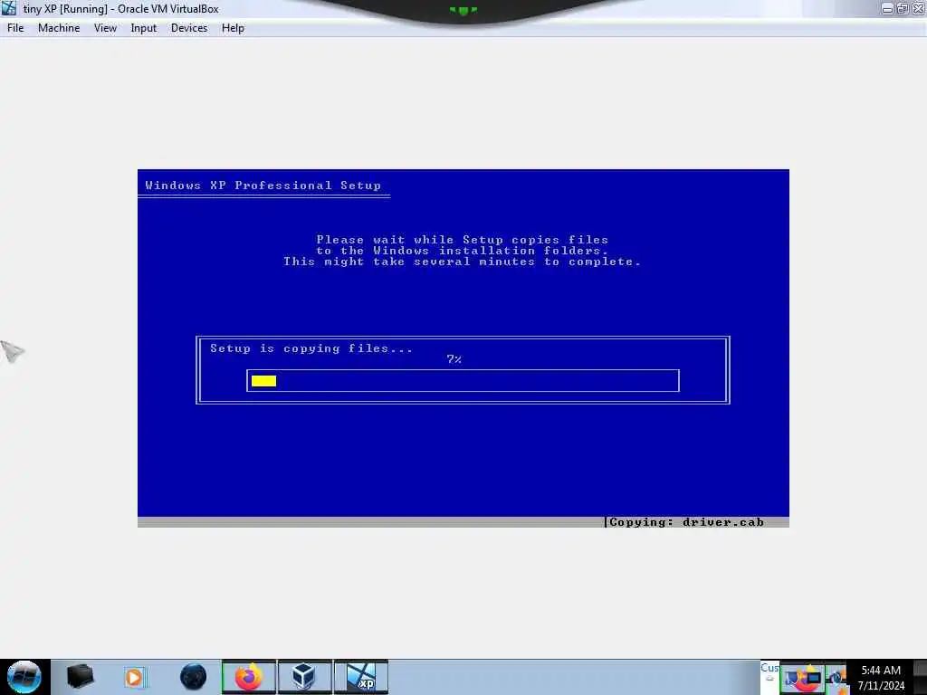The height and width of the screenshot is (695, 927).
Task: Open the Machine menu
Action: (x=59, y=28)
